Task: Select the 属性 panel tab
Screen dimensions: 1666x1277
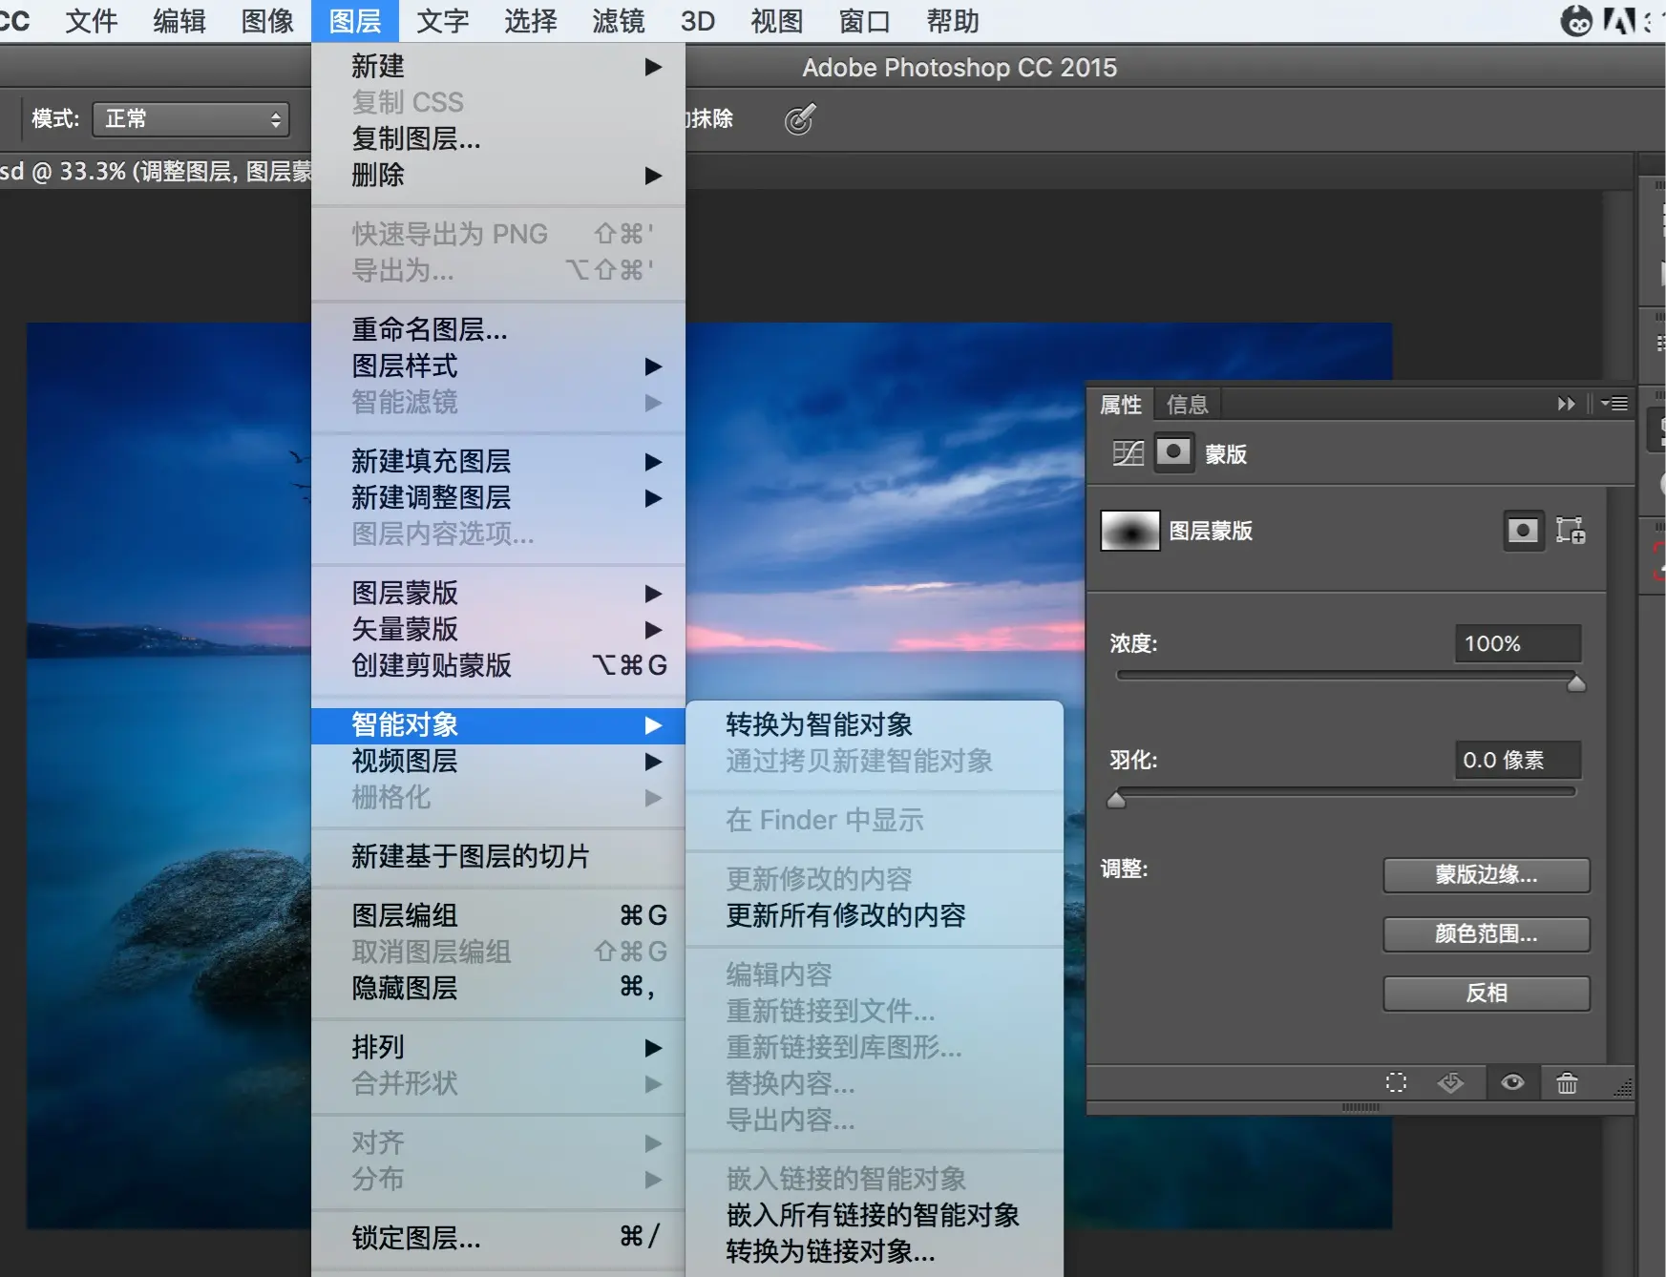Action: click(1121, 405)
